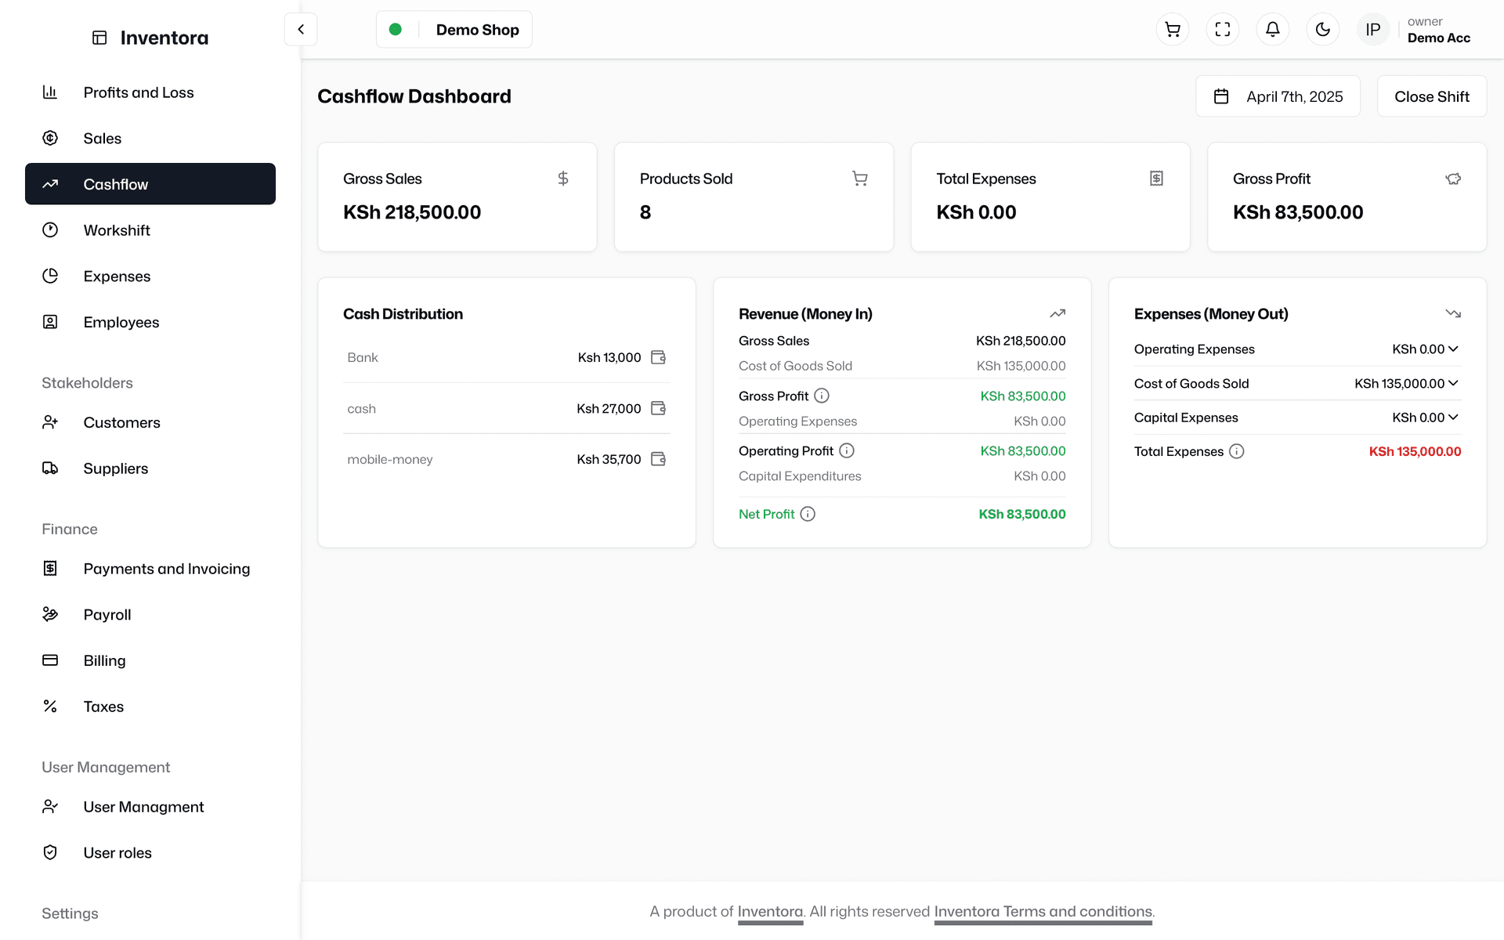Click the Close Shift button
Viewport: 1504px width, 940px height.
pyautogui.click(x=1432, y=96)
